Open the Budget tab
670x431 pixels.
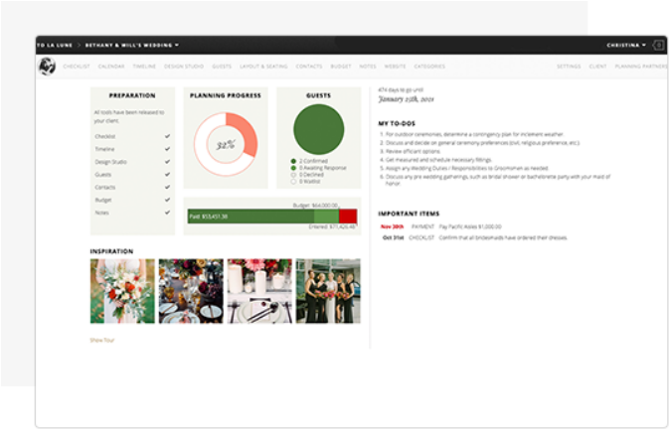point(341,67)
